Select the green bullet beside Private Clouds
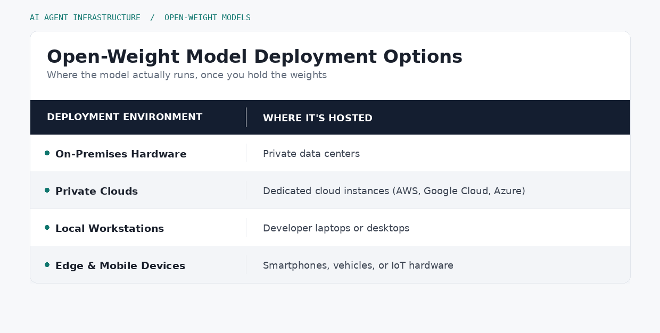Viewport: 660px width, 333px height. click(x=47, y=190)
